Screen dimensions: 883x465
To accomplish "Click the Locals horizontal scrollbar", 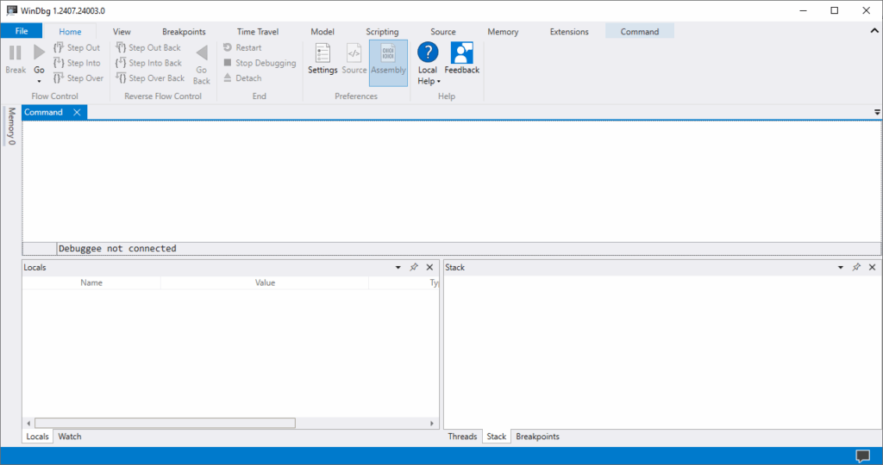I will (164, 423).
